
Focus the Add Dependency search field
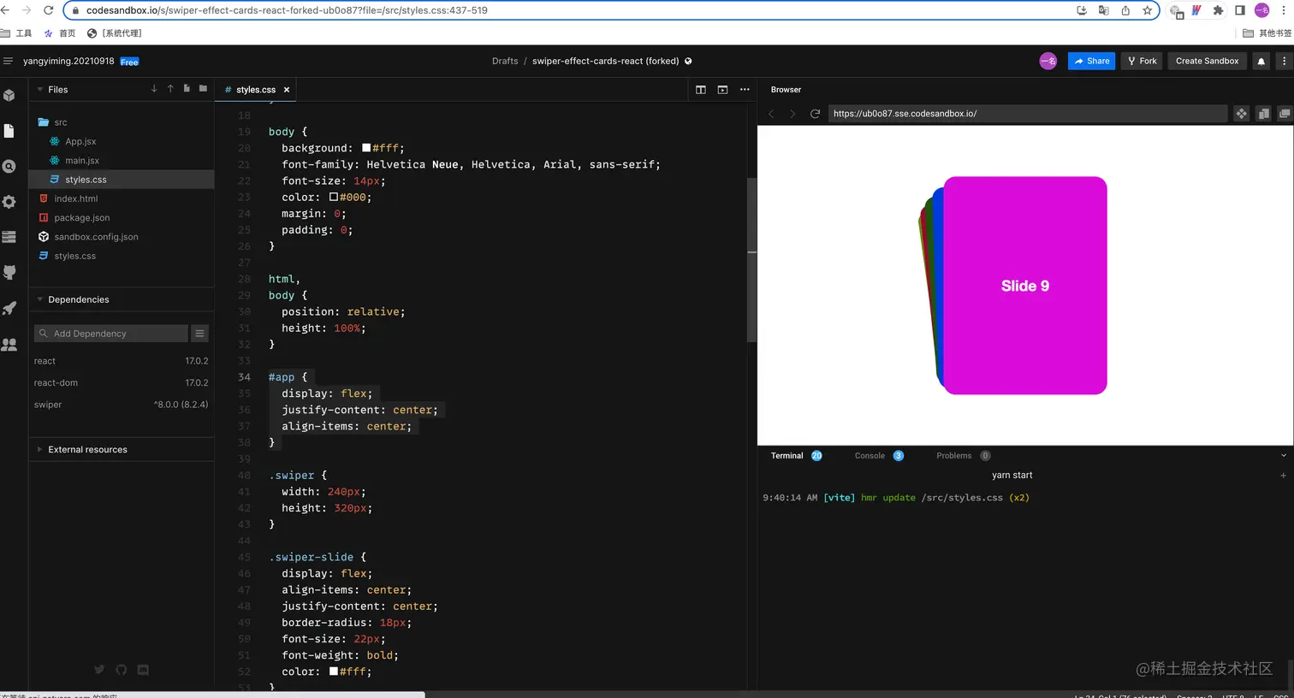click(111, 334)
